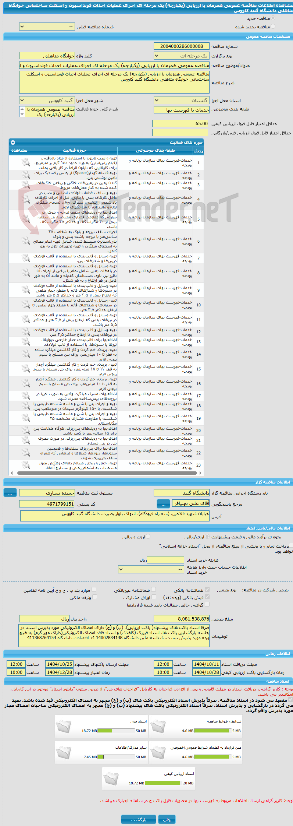
Task: Click the شرایط و ضوابط storage progress bar
Action: pyautogui.click(x=212, y=731)
